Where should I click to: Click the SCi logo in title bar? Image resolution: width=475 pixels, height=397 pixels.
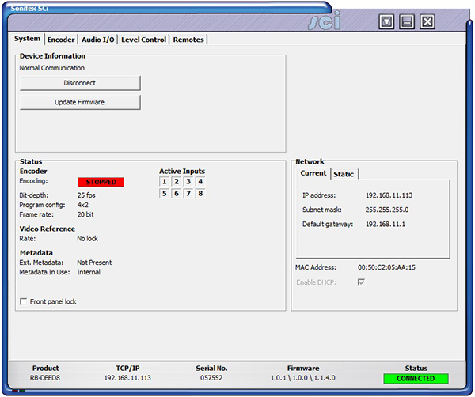click(324, 21)
